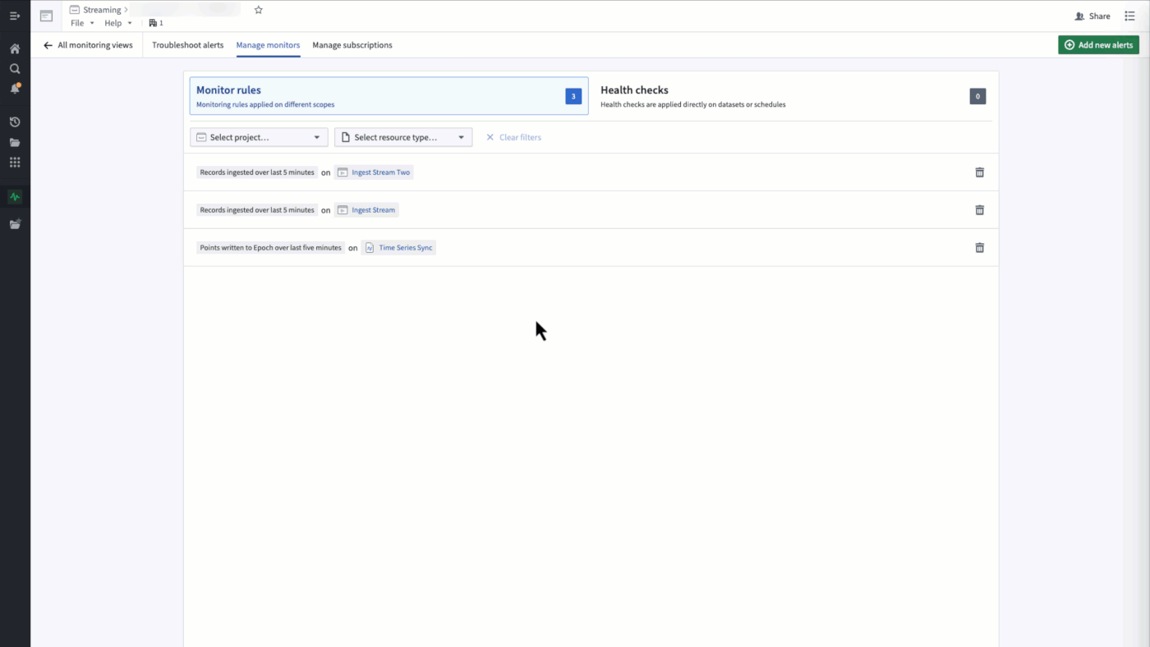Screen dimensions: 1150x647
Task: Delete the Ingest Stream monitor rule
Action: (x=979, y=210)
